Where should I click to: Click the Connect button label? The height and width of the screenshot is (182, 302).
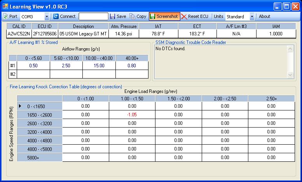coord(68,16)
